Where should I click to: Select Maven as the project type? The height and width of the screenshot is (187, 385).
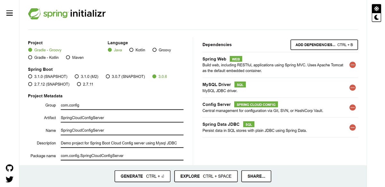(x=68, y=57)
